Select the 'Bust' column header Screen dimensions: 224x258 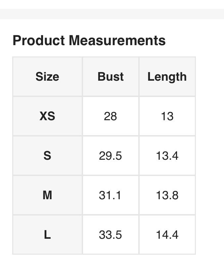[111, 77]
